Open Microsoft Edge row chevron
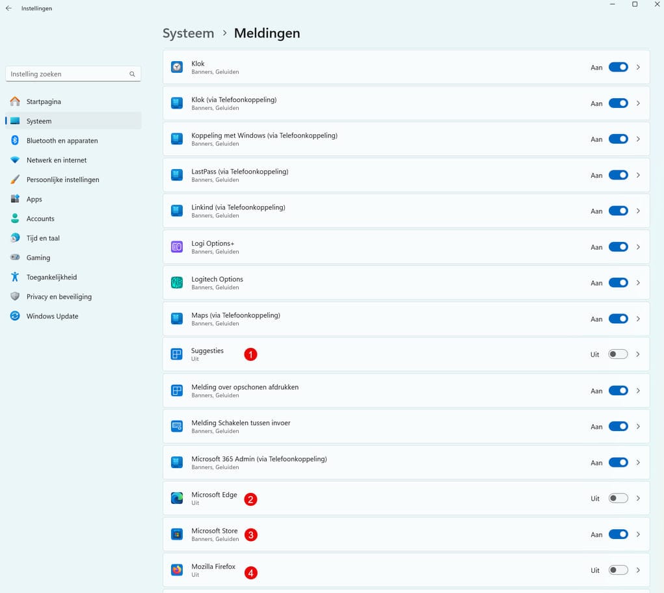This screenshot has height=593, width=664. pyautogui.click(x=638, y=498)
